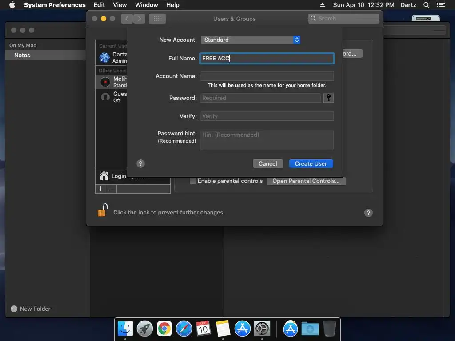Click the Full Name field

(267, 58)
